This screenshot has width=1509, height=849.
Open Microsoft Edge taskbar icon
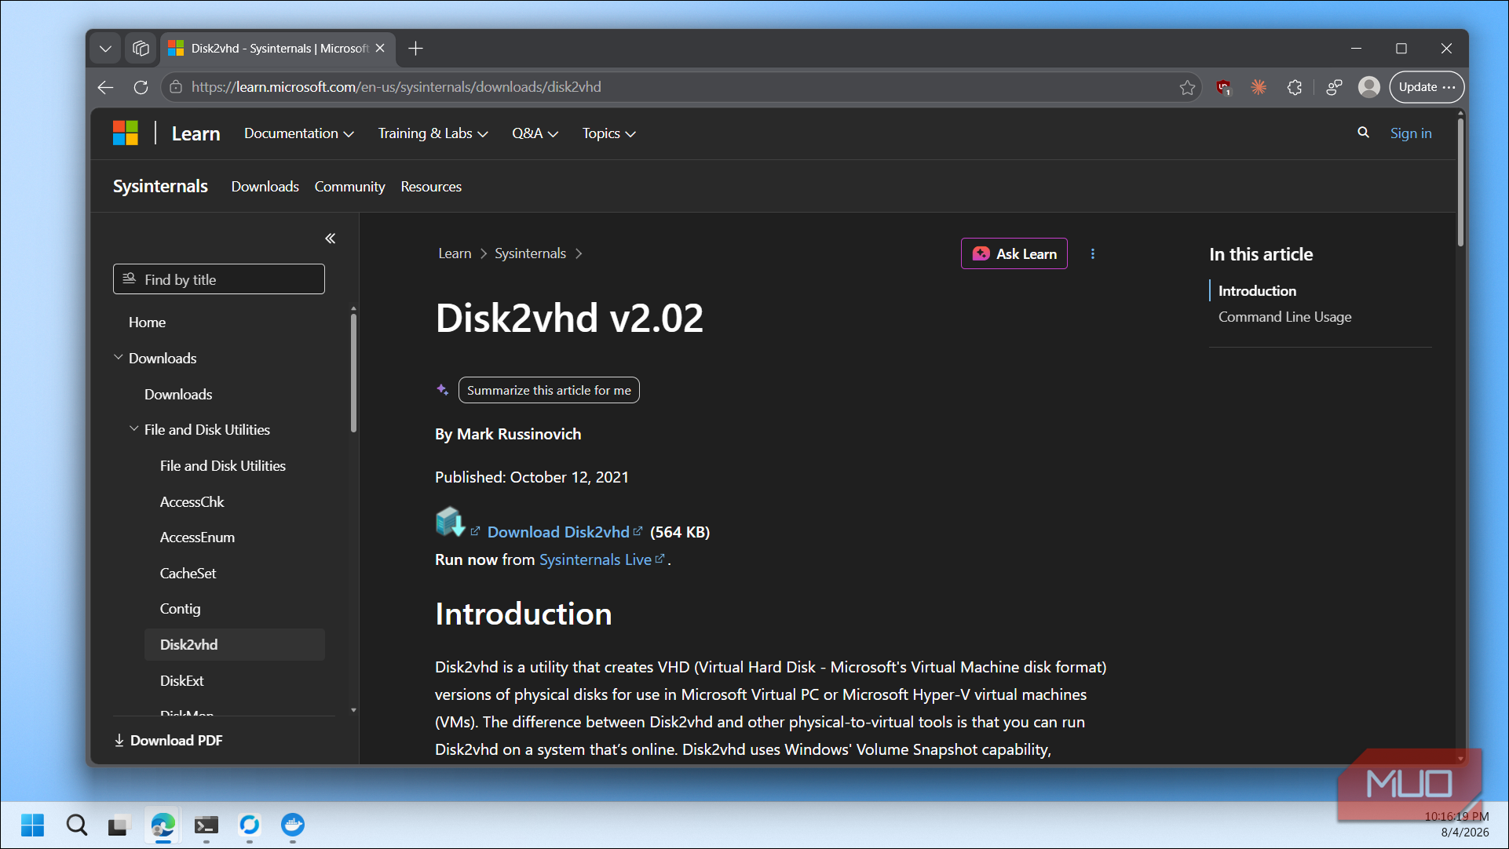pos(163,825)
